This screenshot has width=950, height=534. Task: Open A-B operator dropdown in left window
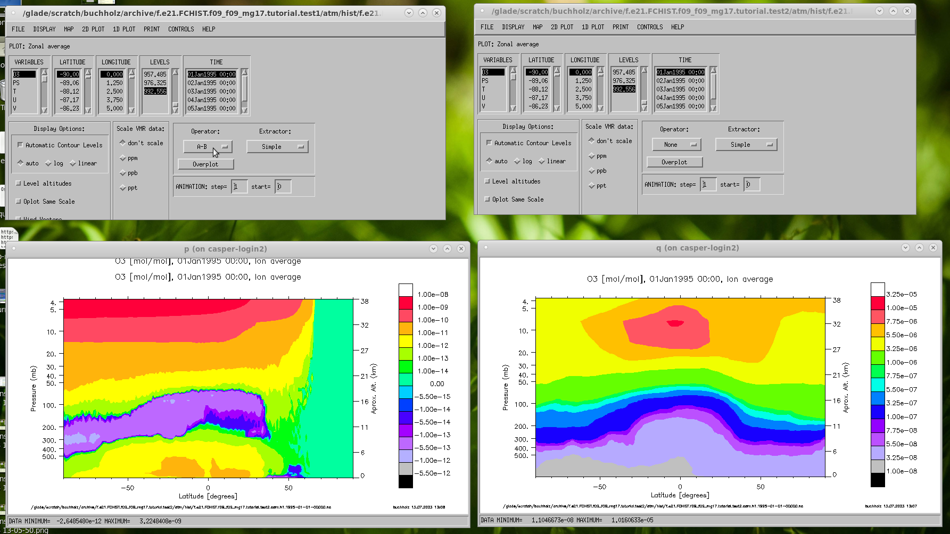tap(208, 147)
